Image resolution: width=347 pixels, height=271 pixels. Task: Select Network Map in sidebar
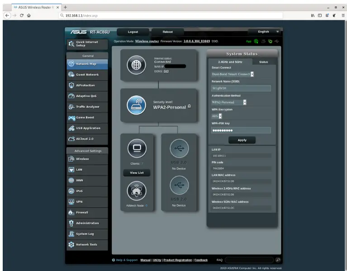[87, 64]
